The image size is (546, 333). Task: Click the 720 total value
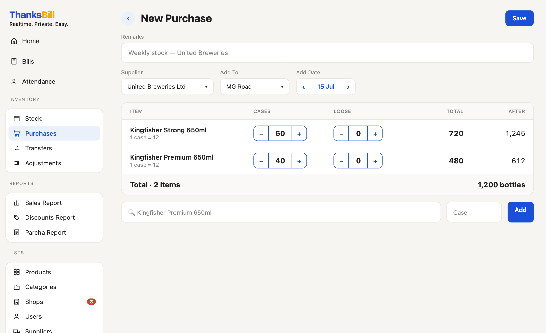click(456, 134)
